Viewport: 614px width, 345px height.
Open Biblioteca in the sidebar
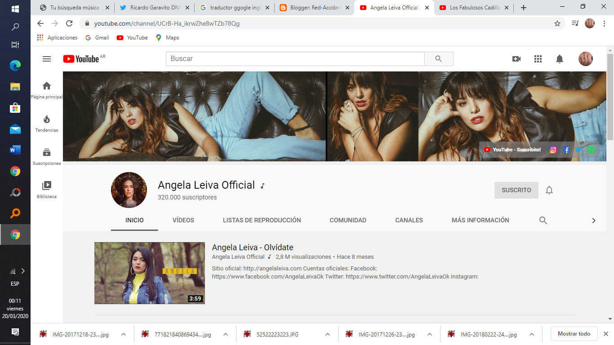pos(47,190)
